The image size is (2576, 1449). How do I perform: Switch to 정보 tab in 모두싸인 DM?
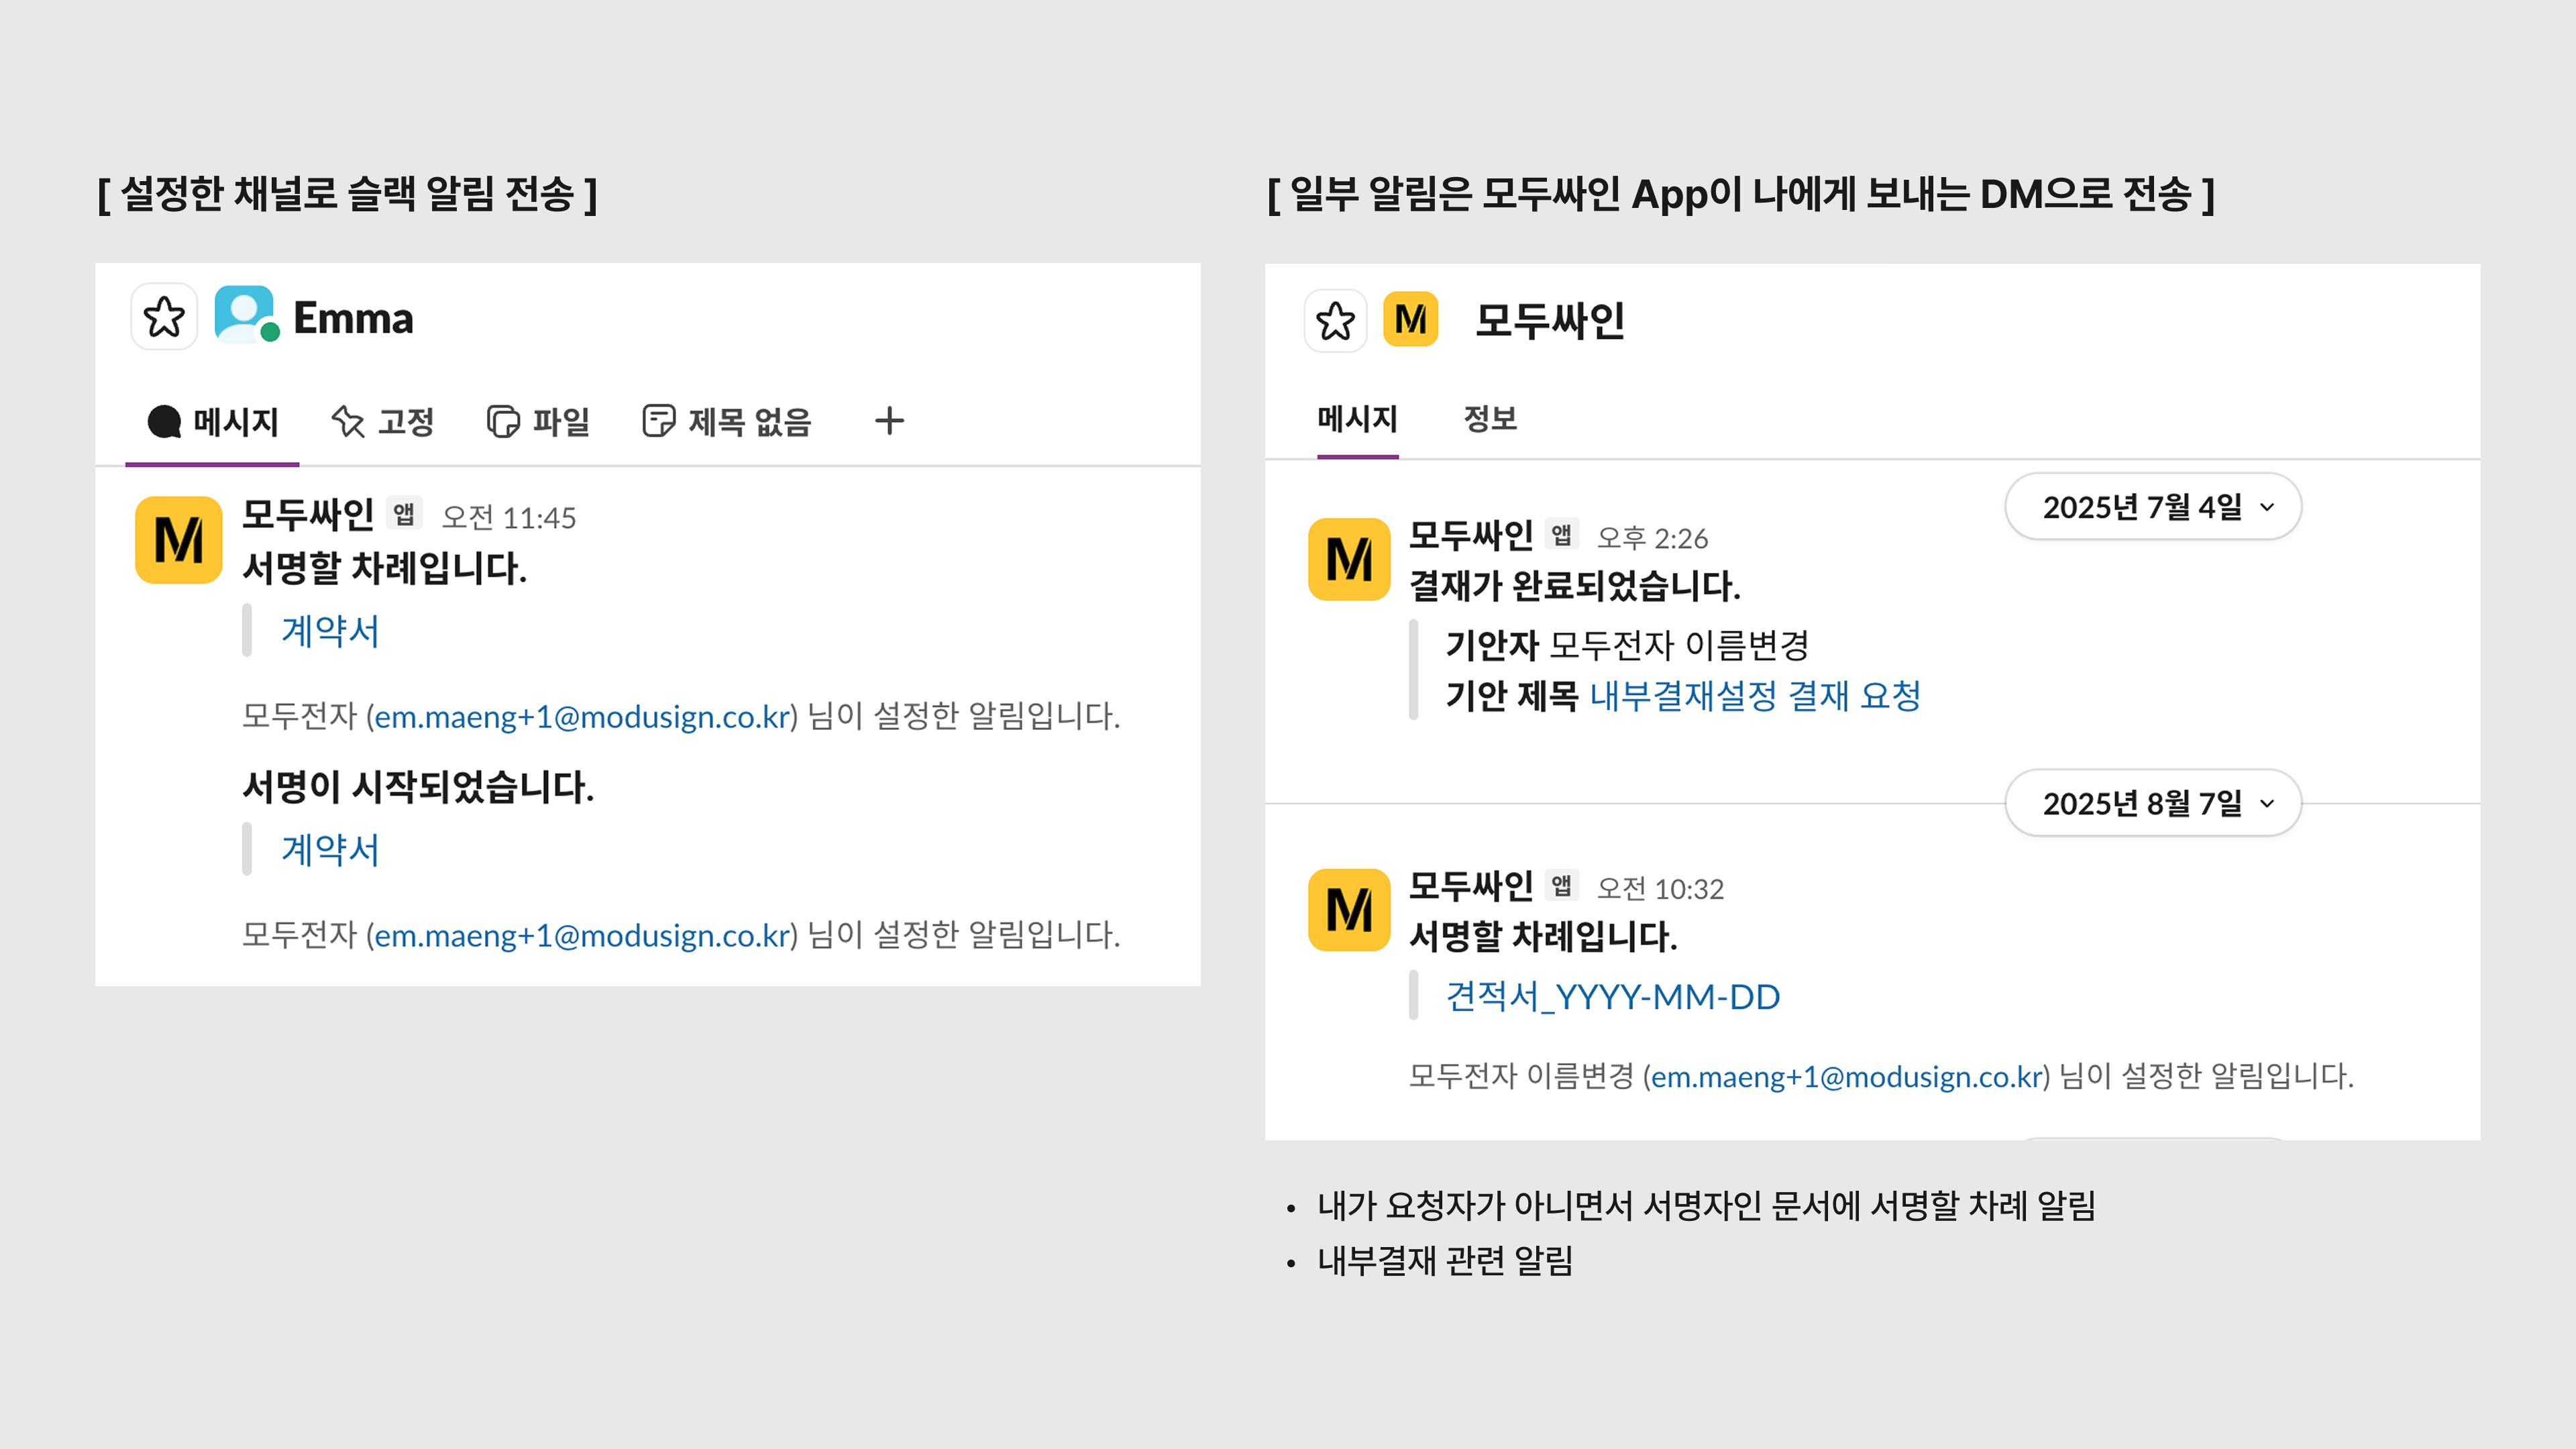[1490, 419]
